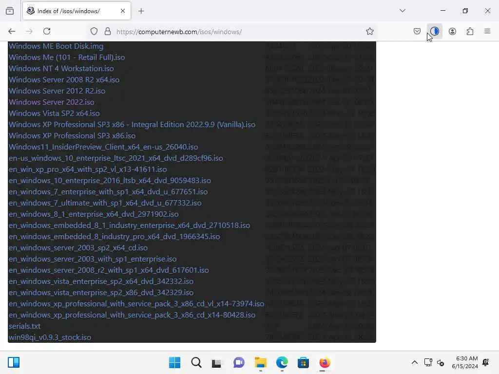The width and height of the screenshot is (499, 374).
Task: Open the Windows Start menu
Action: pyautogui.click(x=175, y=362)
